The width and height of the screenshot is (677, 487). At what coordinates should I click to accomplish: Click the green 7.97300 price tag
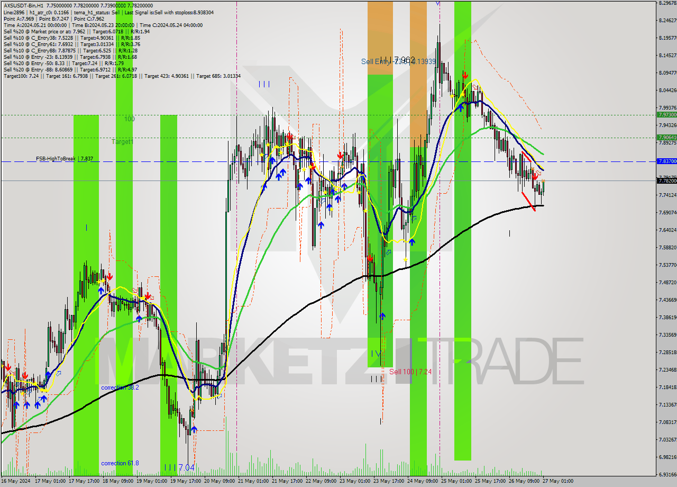pyautogui.click(x=666, y=114)
